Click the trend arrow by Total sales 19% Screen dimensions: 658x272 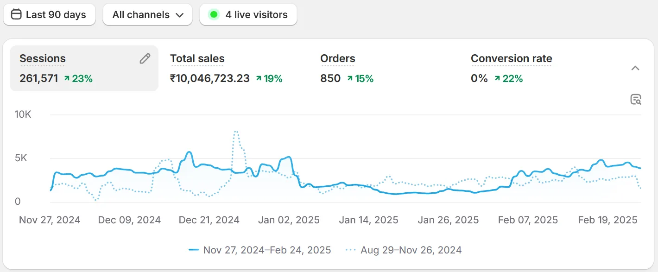pyautogui.click(x=259, y=79)
